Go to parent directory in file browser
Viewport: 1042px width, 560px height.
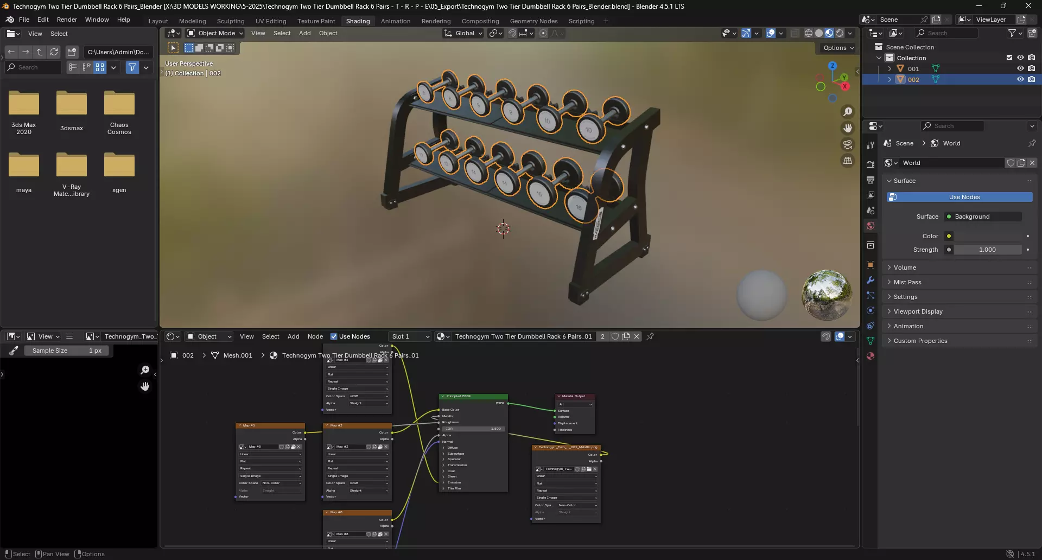tap(40, 52)
